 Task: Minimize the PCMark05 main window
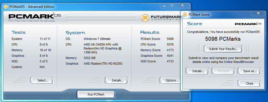[164, 6]
